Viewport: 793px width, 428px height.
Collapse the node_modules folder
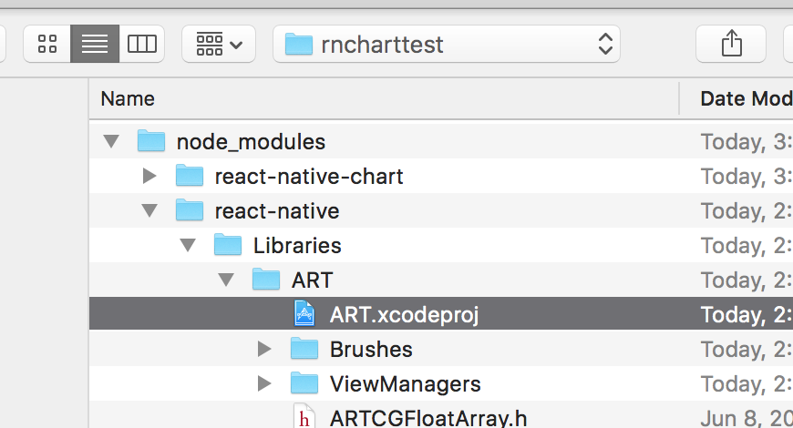coord(111,141)
